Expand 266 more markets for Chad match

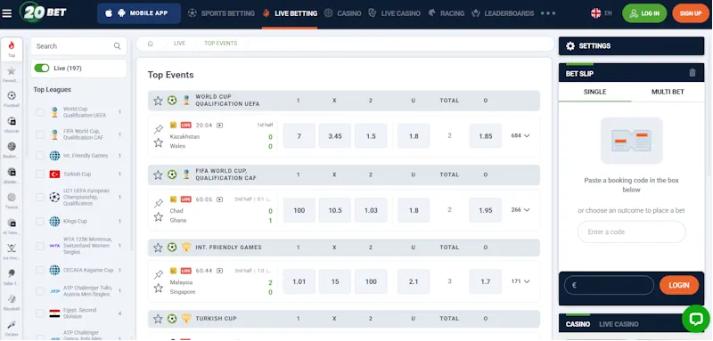pos(520,210)
